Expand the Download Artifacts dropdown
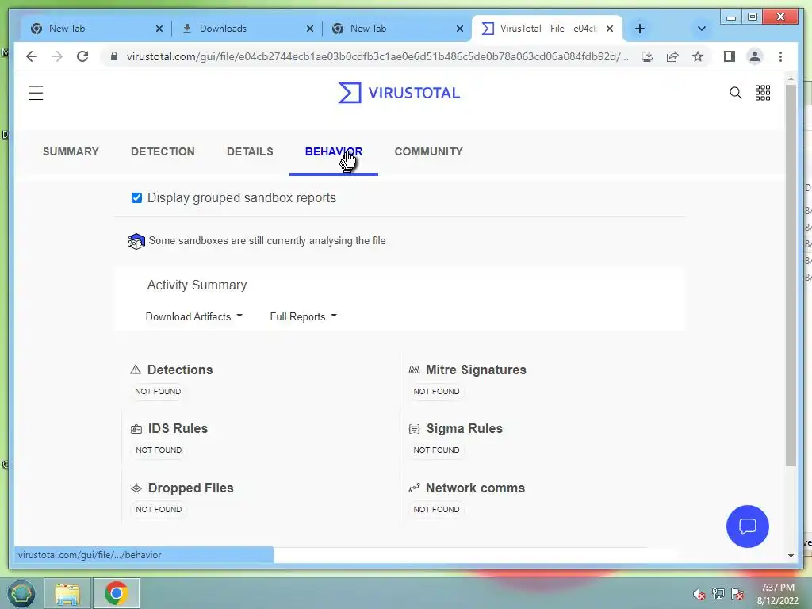 pos(193,316)
